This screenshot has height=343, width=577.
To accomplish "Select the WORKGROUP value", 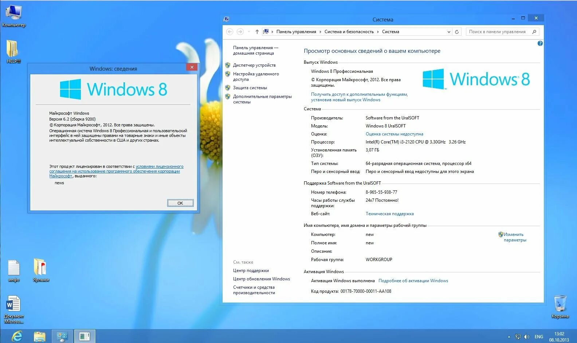I will coord(379,260).
